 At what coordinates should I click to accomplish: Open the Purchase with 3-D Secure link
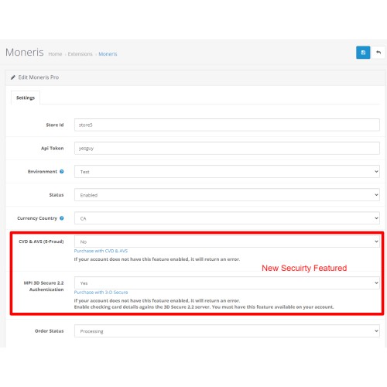[101, 293]
